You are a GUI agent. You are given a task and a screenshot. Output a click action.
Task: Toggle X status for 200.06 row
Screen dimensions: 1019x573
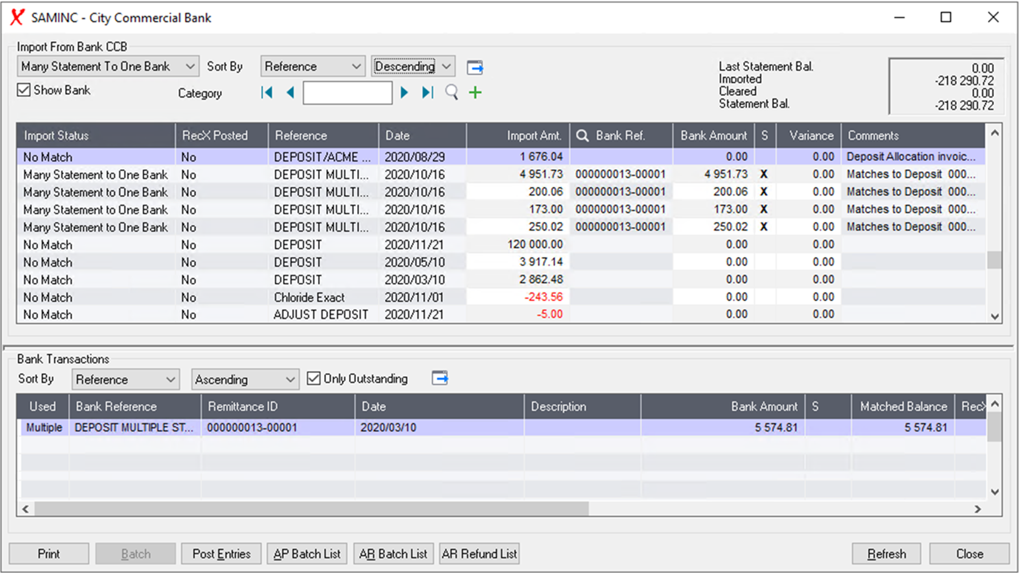click(x=764, y=192)
